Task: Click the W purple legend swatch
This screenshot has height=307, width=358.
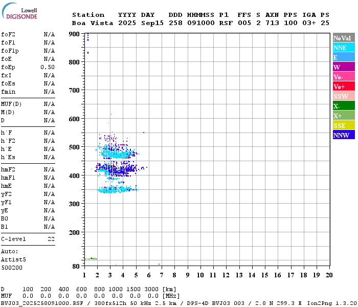Action: pyautogui.click(x=343, y=67)
